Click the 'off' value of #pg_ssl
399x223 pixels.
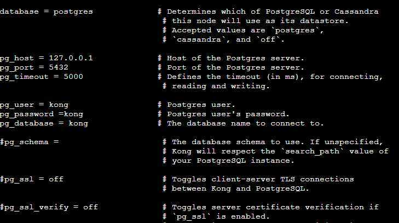click(56, 179)
